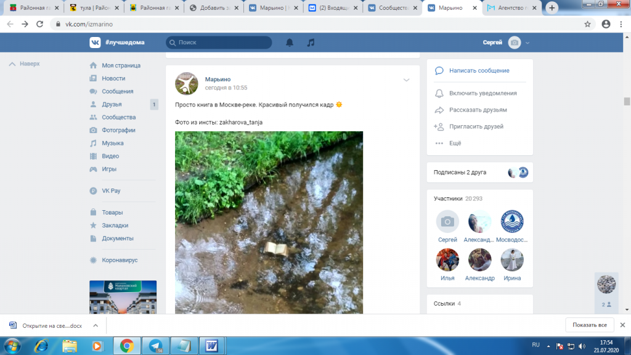This screenshot has height=355, width=631.
Task: Click the Сообщества group icon
Action: (94, 117)
